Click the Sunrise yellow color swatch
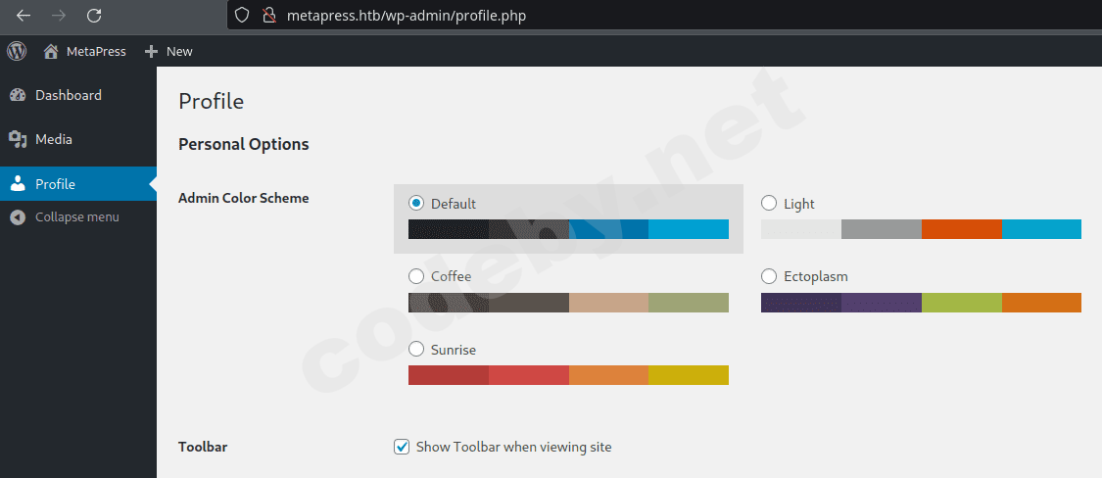This screenshot has width=1102, height=478. (x=689, y=375)
